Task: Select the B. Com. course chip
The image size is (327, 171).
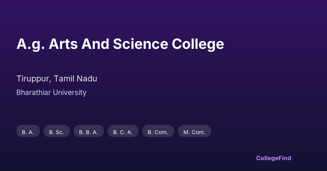Action: [x=158, y=132]
